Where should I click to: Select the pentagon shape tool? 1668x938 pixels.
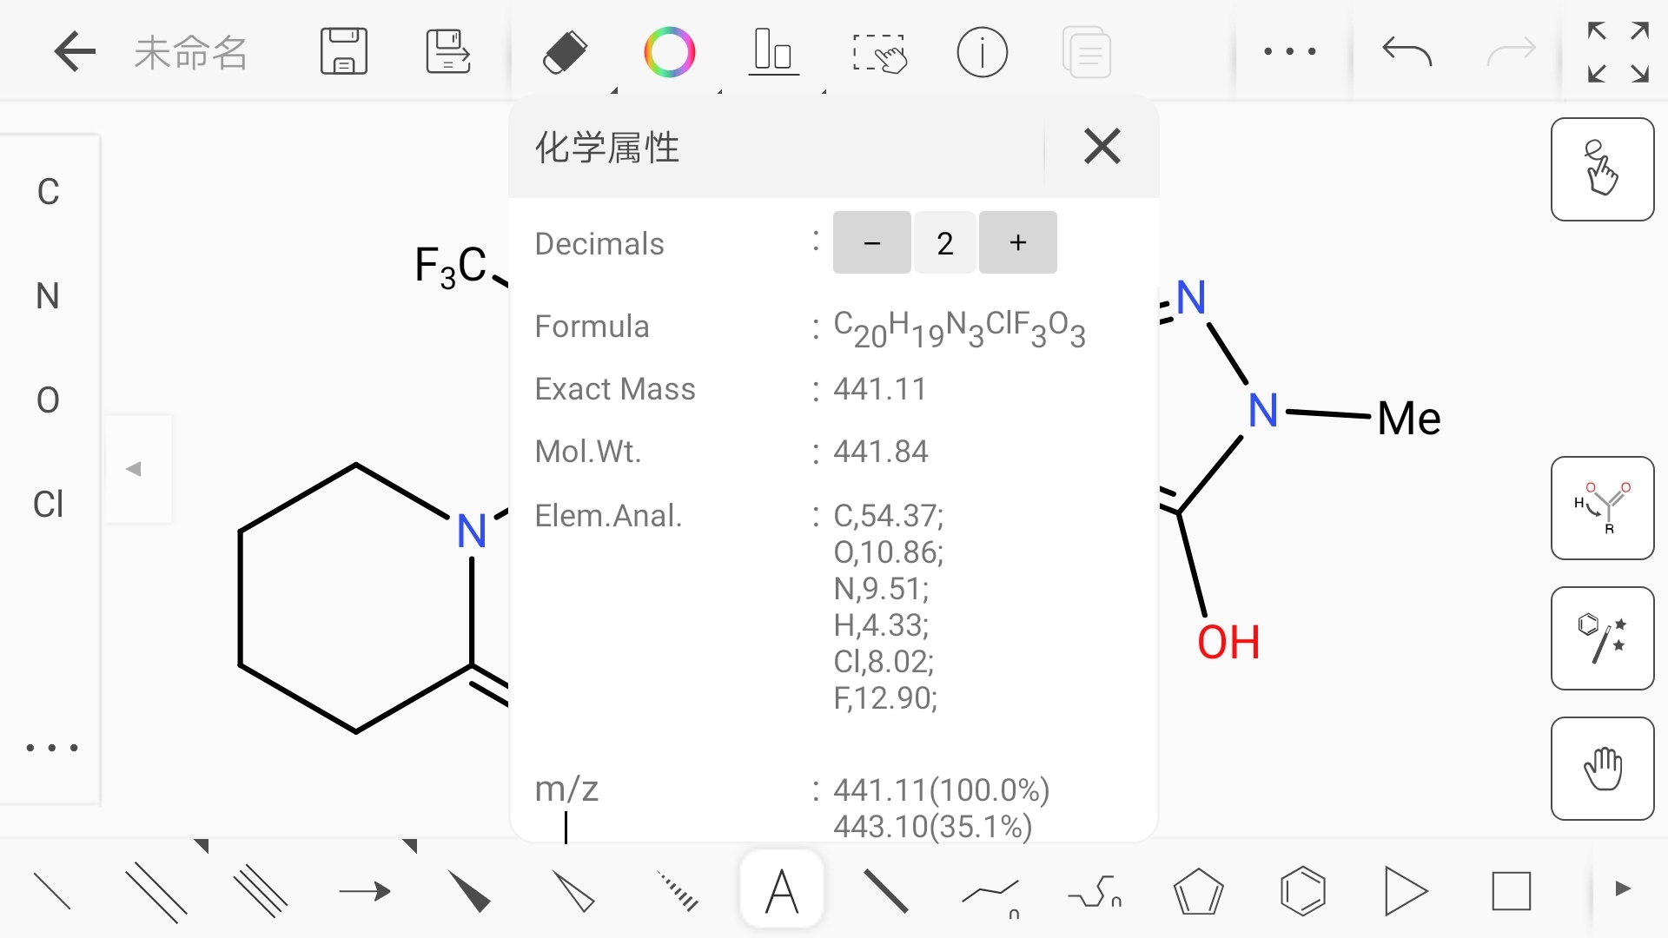(x=1198, y=891)
